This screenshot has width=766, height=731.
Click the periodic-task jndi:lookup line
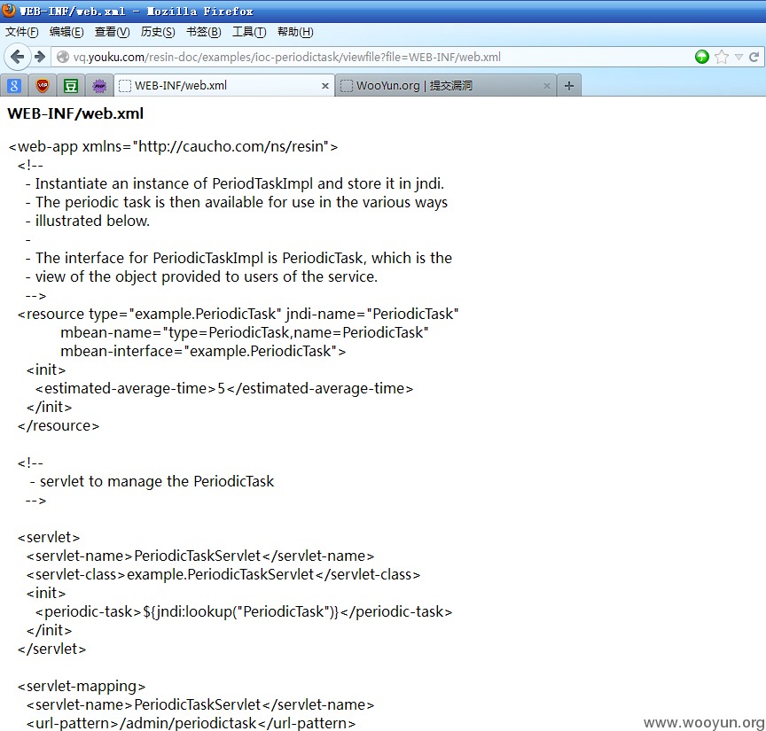pyautogui.click(x=244, y=612)
